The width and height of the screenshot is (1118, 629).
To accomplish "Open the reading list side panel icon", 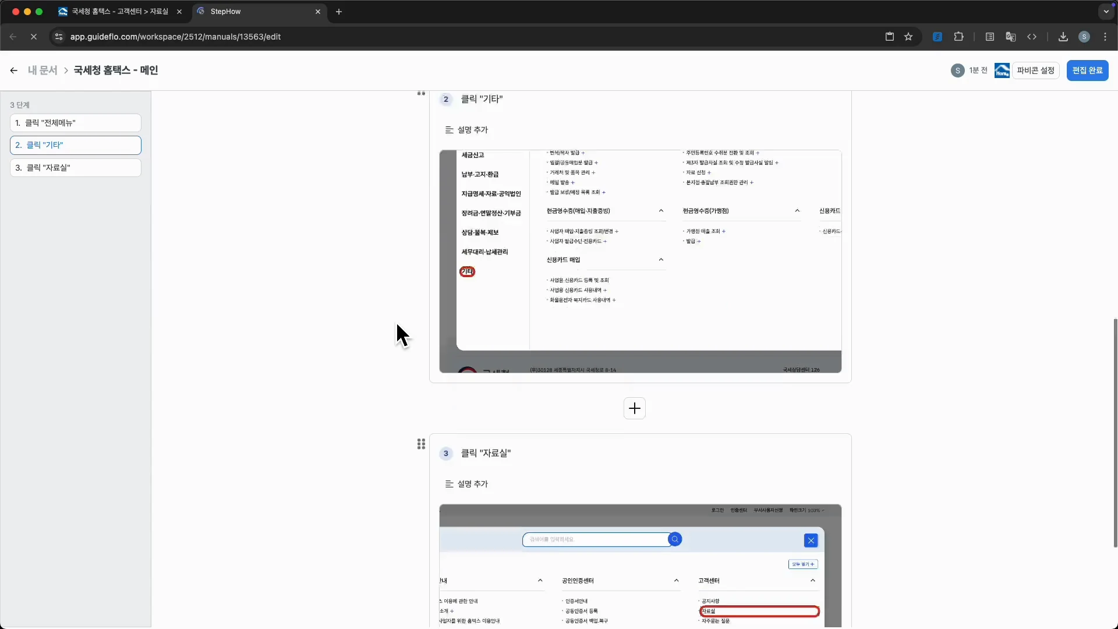I will point(990,37).
